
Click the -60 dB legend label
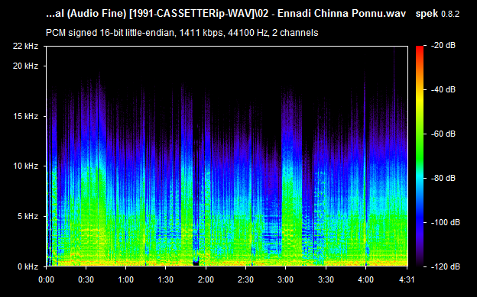click(443, 134)
